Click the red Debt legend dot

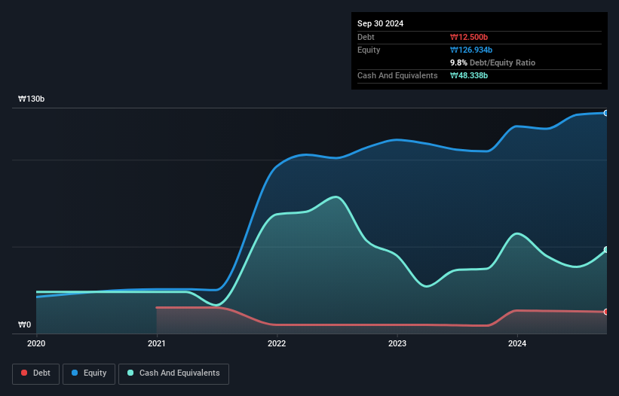pos(24,373)
